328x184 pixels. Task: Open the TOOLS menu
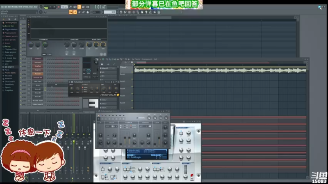click(31, 7)
